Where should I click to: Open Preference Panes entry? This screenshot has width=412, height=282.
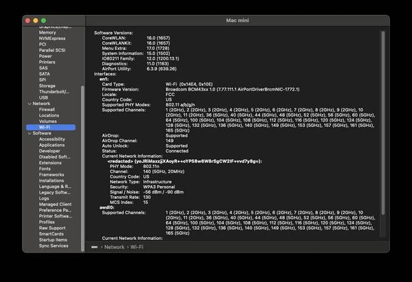tap(55, 211)
